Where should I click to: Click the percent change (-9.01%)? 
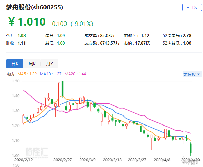(82, 24)
